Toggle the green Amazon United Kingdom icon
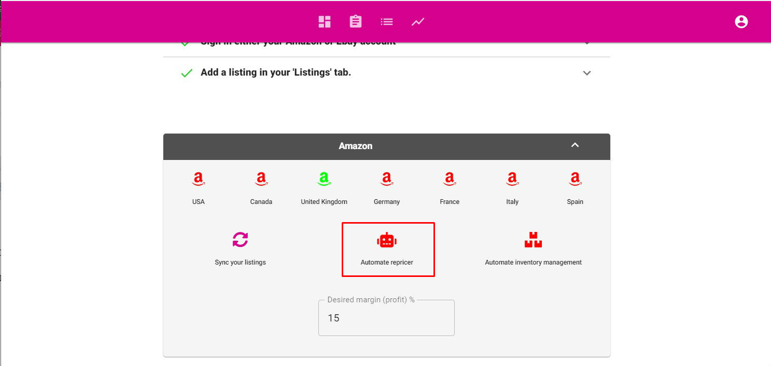771x366 pixels. click(324, 179)
